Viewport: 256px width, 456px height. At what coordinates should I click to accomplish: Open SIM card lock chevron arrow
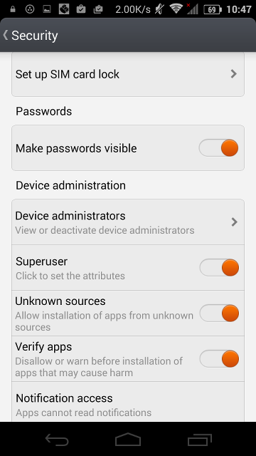pyautogui.click(x=234, y=74)
